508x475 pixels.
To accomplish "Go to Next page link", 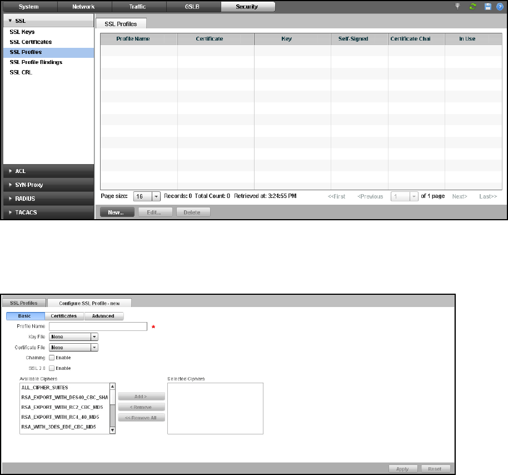I will [460, 196].
